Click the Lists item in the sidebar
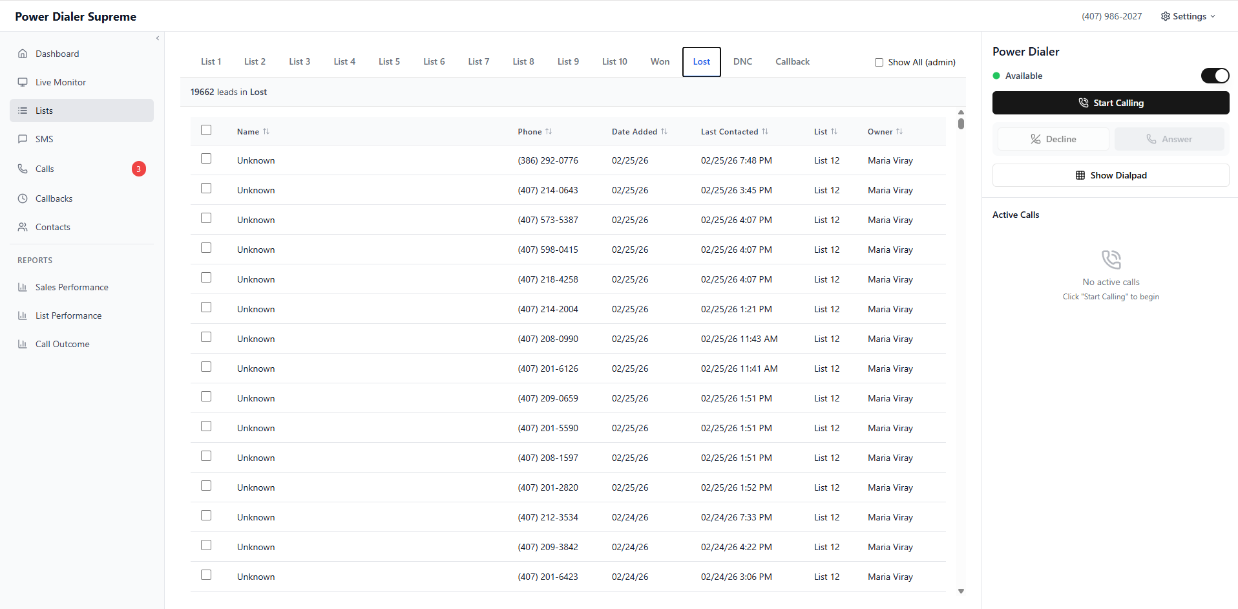This screenshot has height=609, width=1238. [x=81, y=111]
